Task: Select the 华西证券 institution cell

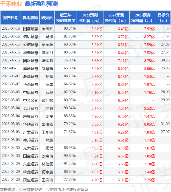Action: click(31, 84)
